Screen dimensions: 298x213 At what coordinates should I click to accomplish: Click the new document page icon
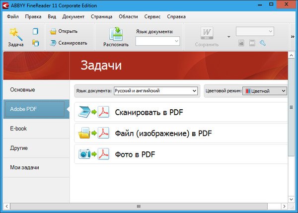click(35, 31)
